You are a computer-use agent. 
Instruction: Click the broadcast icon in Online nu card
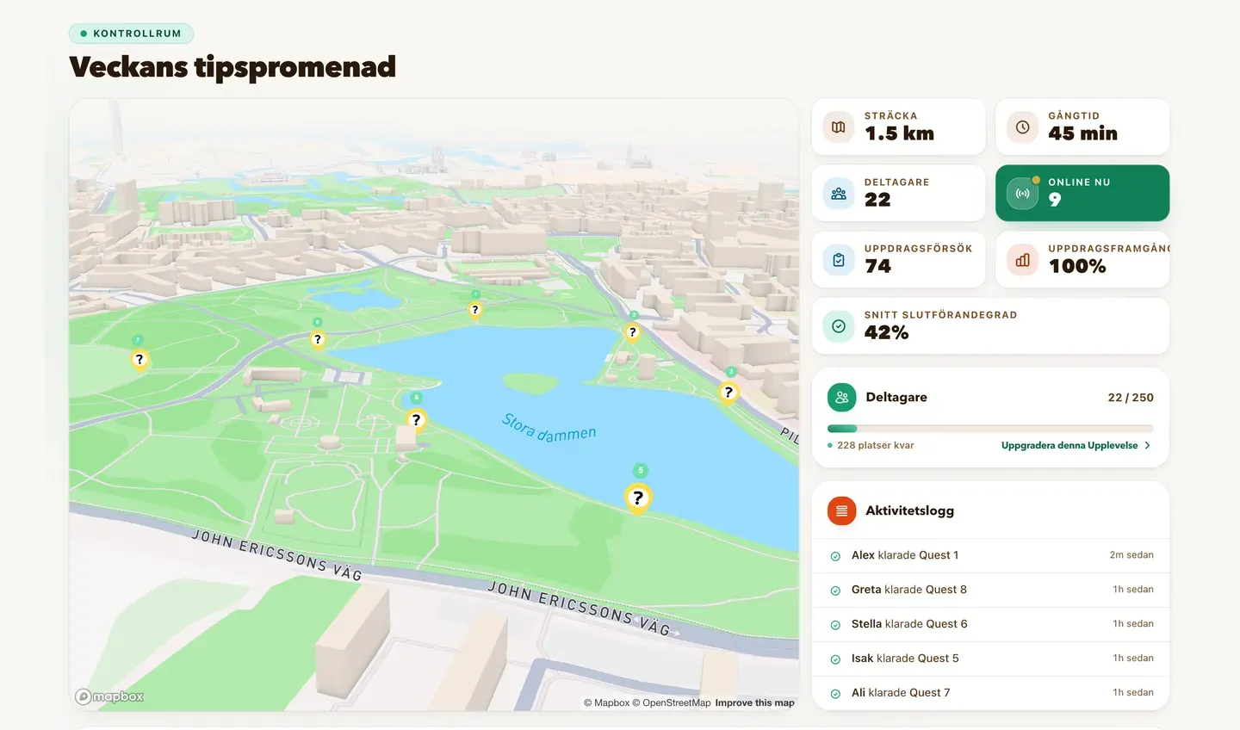pyautogui.click(x=1022, y=194)
